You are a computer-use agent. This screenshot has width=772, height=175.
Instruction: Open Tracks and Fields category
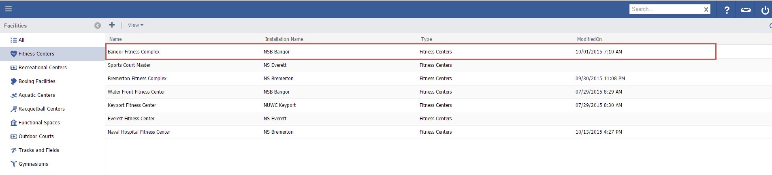point(38,150)
